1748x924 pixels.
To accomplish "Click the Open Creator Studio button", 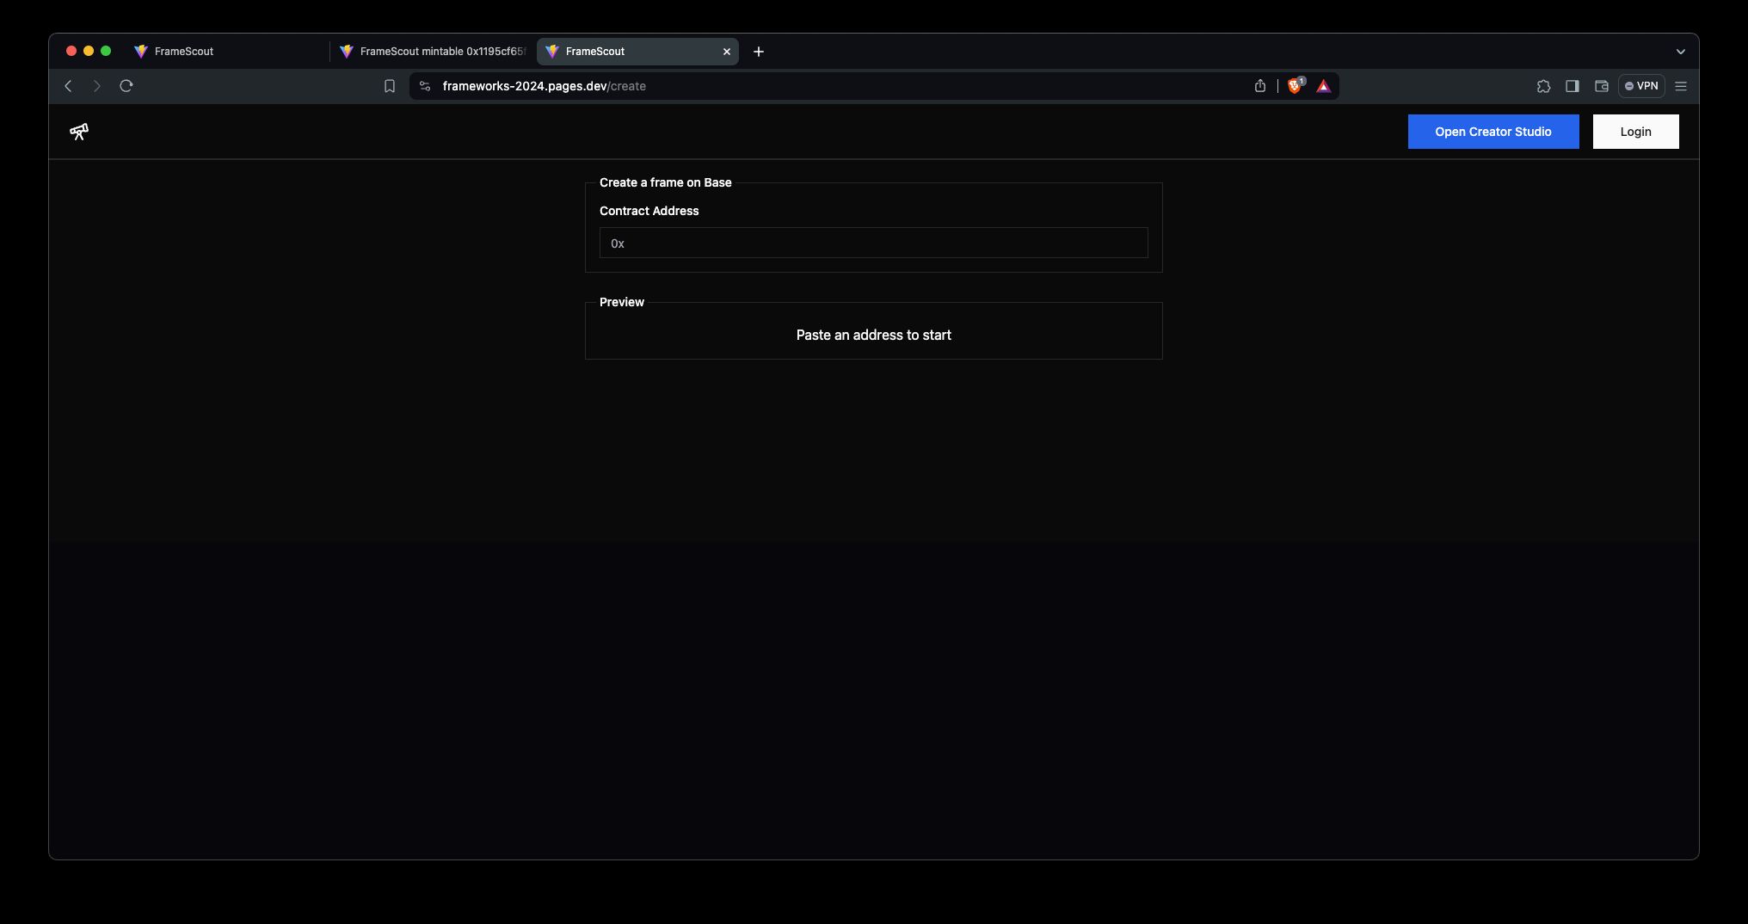I will click(x=1493, y=132).
